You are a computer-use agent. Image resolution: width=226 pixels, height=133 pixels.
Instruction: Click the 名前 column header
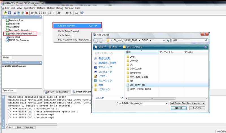[142, 52]
